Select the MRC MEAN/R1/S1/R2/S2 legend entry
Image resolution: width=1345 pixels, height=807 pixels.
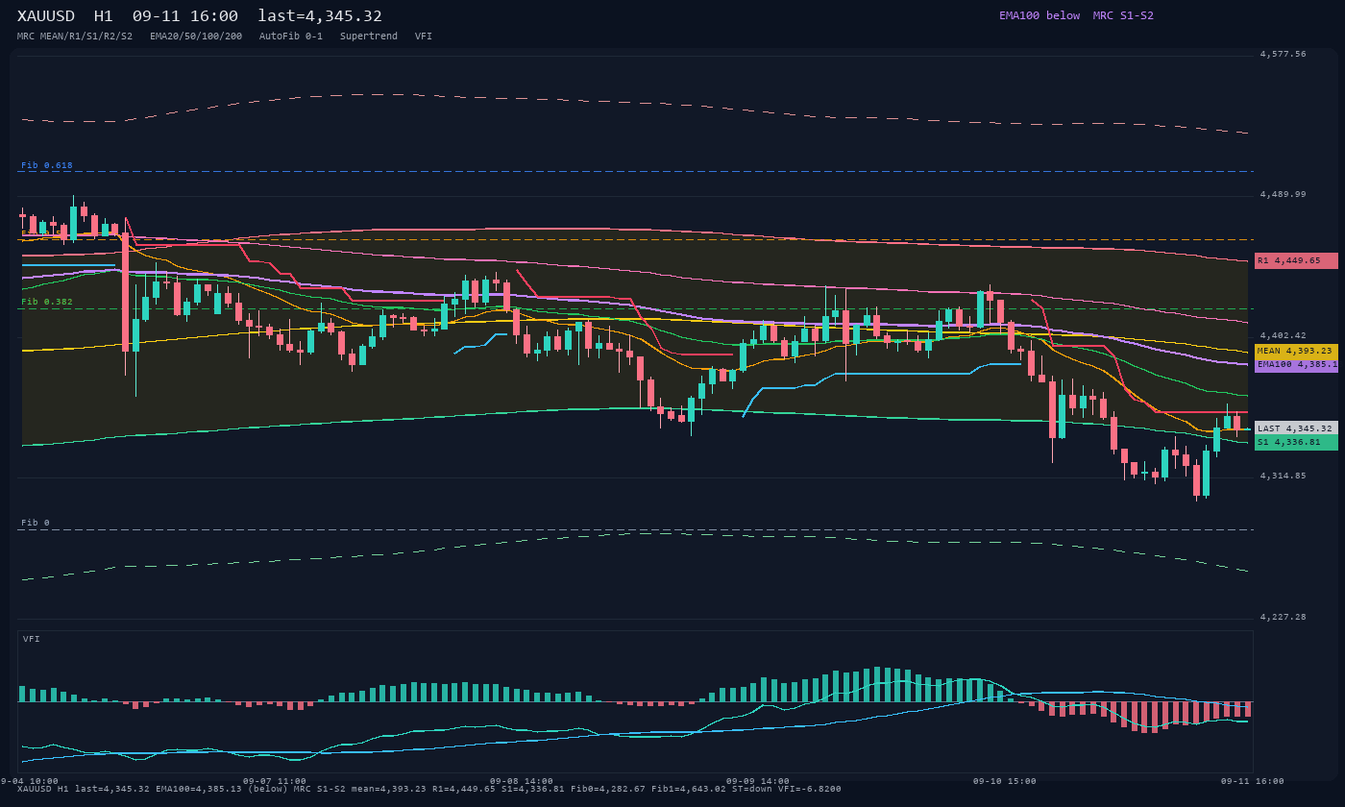[x=75, y=37]
